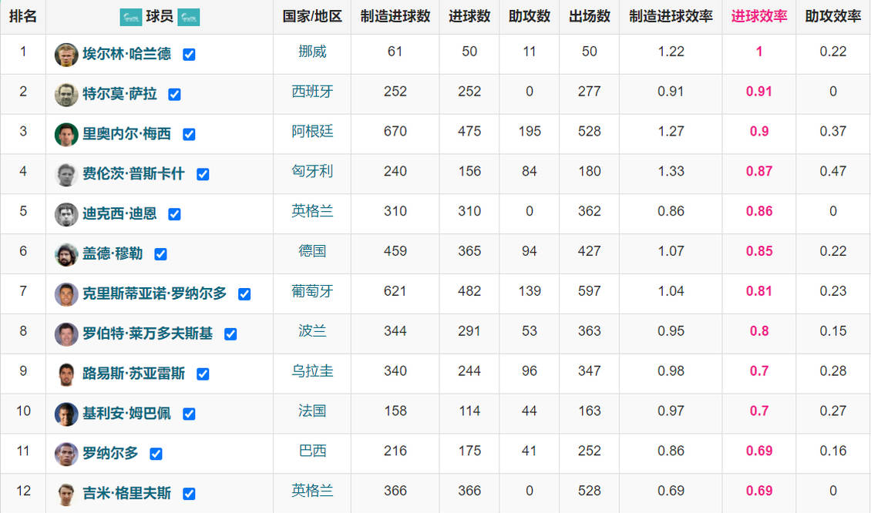Select the avatar in the rank 11 罗纳尔多 row
Screen dimensions: 871x513
(66, 454)
